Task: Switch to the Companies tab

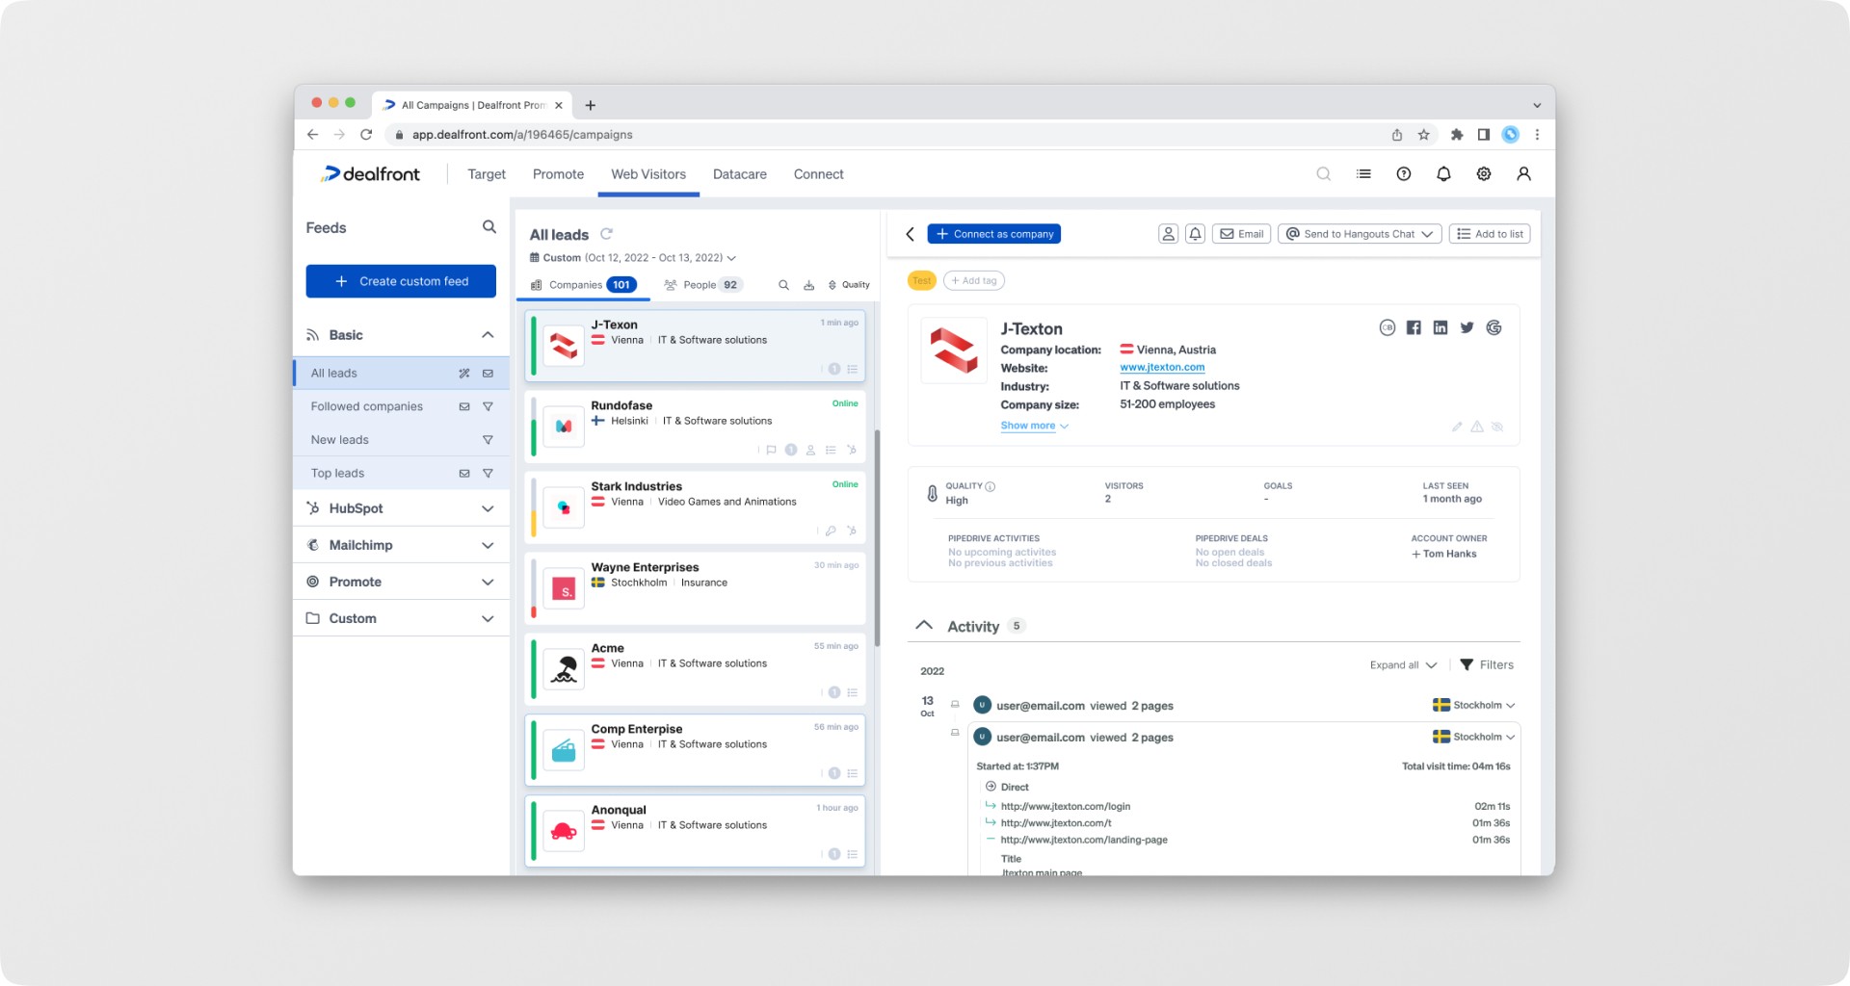Action: click(x=584, y=285)
